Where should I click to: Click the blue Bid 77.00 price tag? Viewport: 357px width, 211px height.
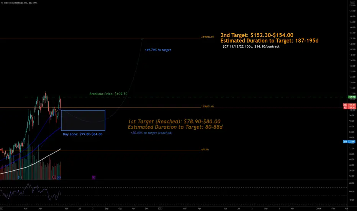click(349, 142)
